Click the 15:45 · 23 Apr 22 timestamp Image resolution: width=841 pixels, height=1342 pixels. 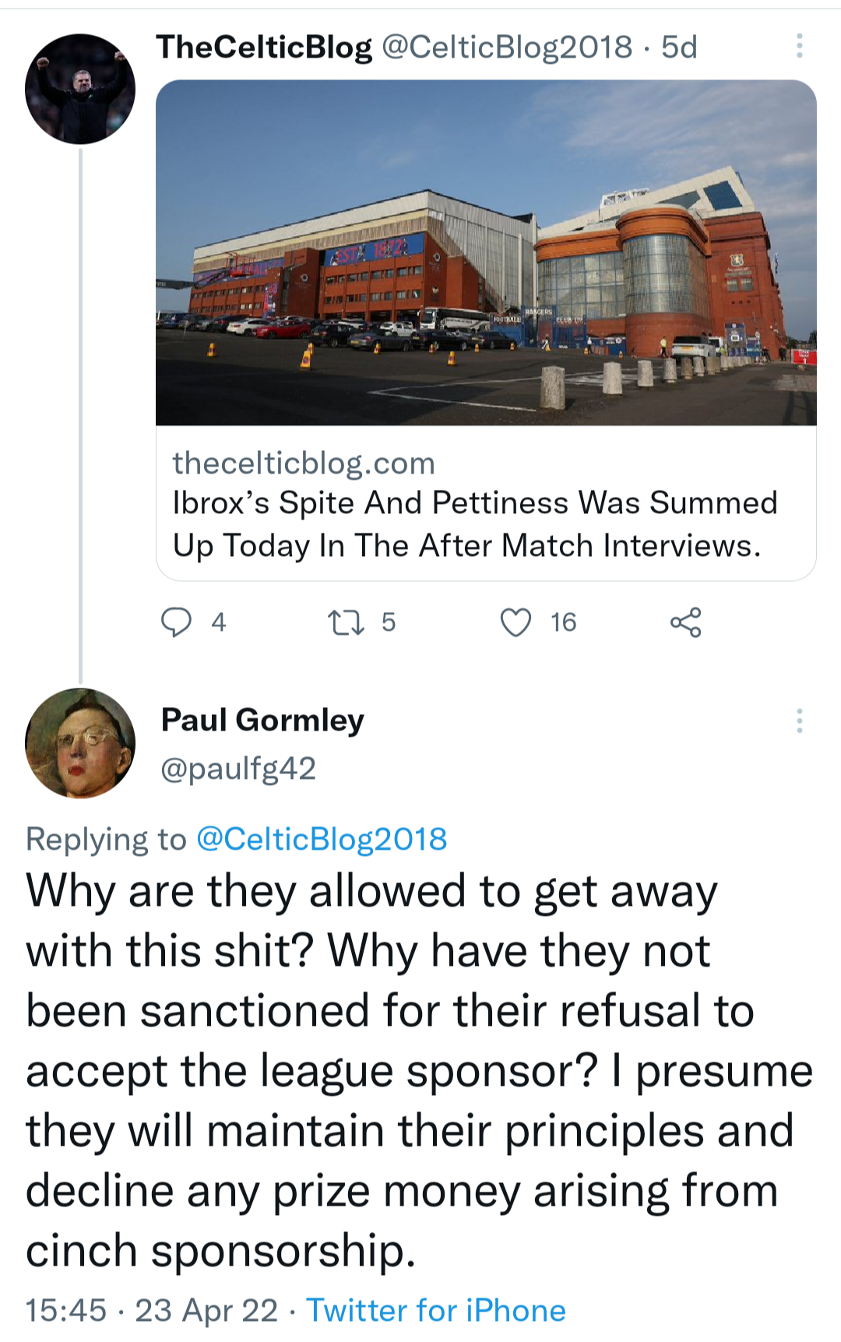tap(152, 1310)
